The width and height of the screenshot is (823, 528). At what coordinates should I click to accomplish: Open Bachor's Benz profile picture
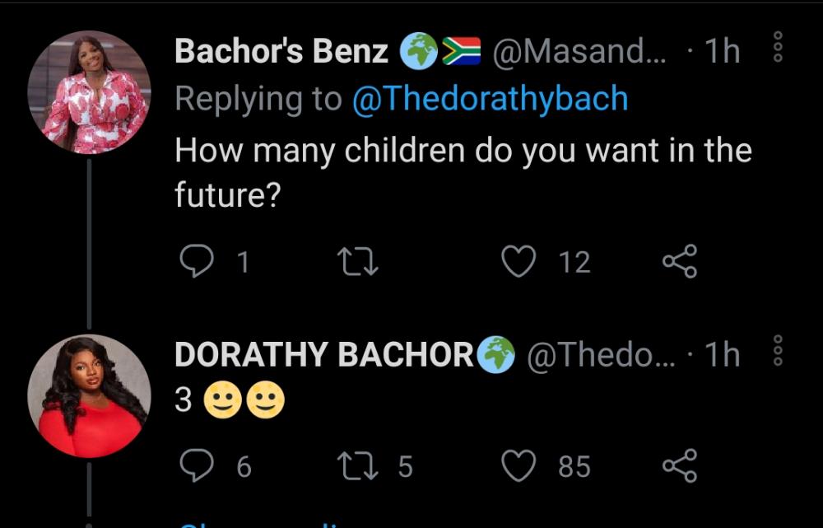click(x=89, y=92)
